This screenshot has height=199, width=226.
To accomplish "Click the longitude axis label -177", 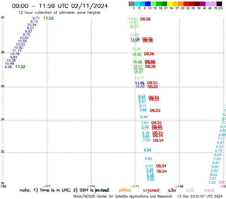I will pos(47,186).
